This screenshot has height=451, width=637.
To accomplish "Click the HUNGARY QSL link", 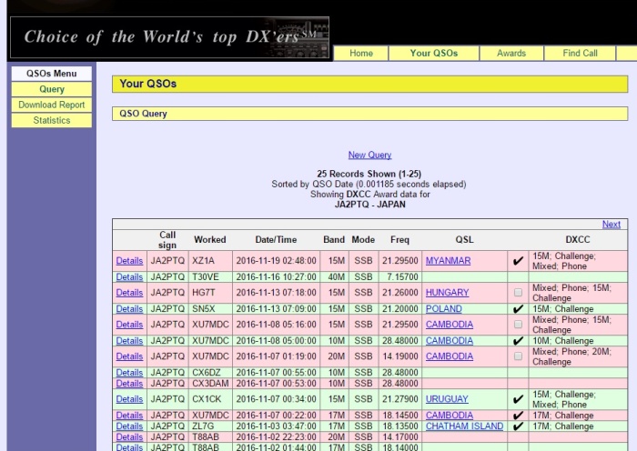I will 448,292.
